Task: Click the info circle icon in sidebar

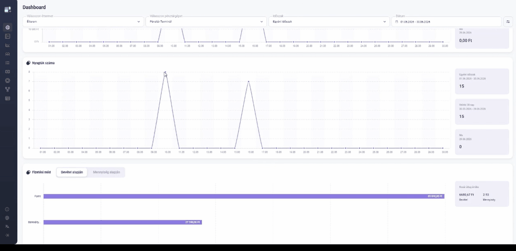Action: (7, 209)
